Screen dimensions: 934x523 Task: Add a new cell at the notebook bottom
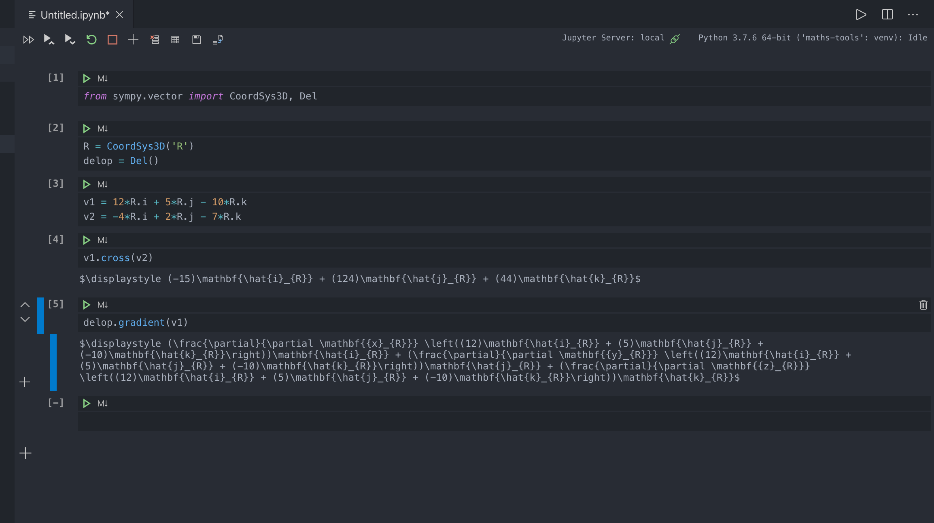25,453
